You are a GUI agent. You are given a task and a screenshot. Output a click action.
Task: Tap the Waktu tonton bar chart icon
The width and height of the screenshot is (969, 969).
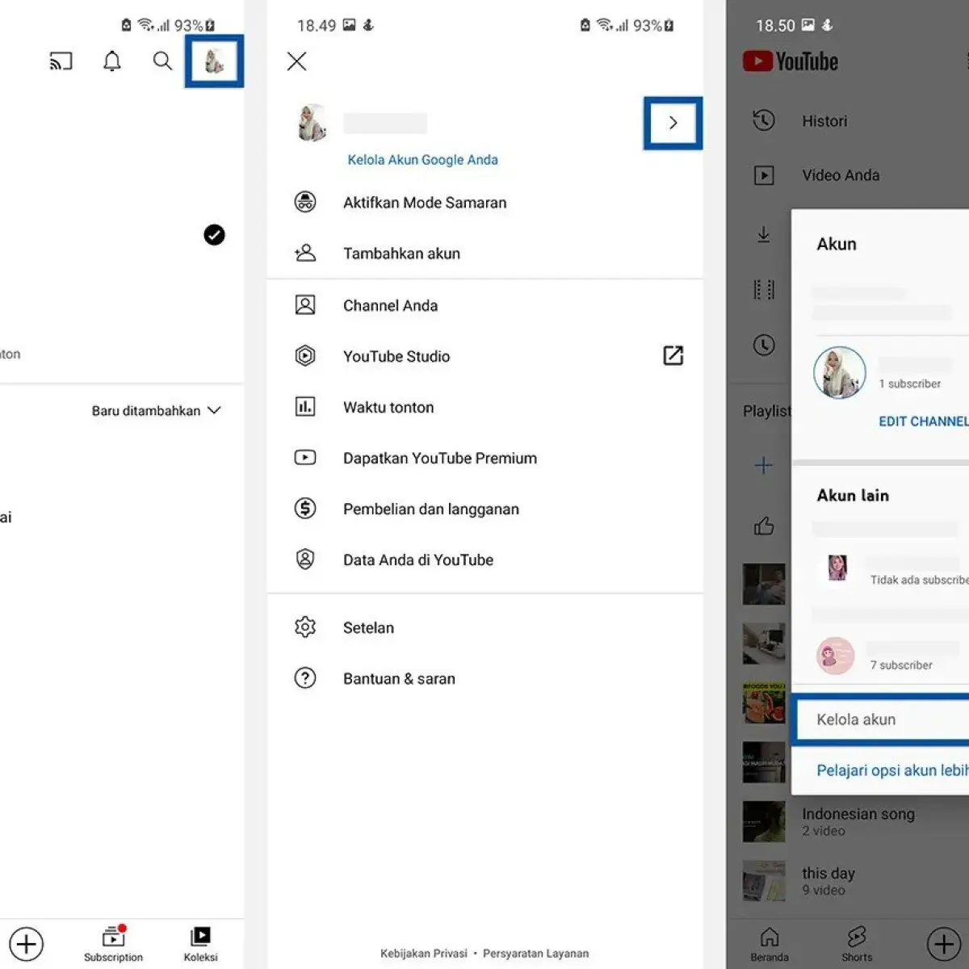click(x=305, y=407)
